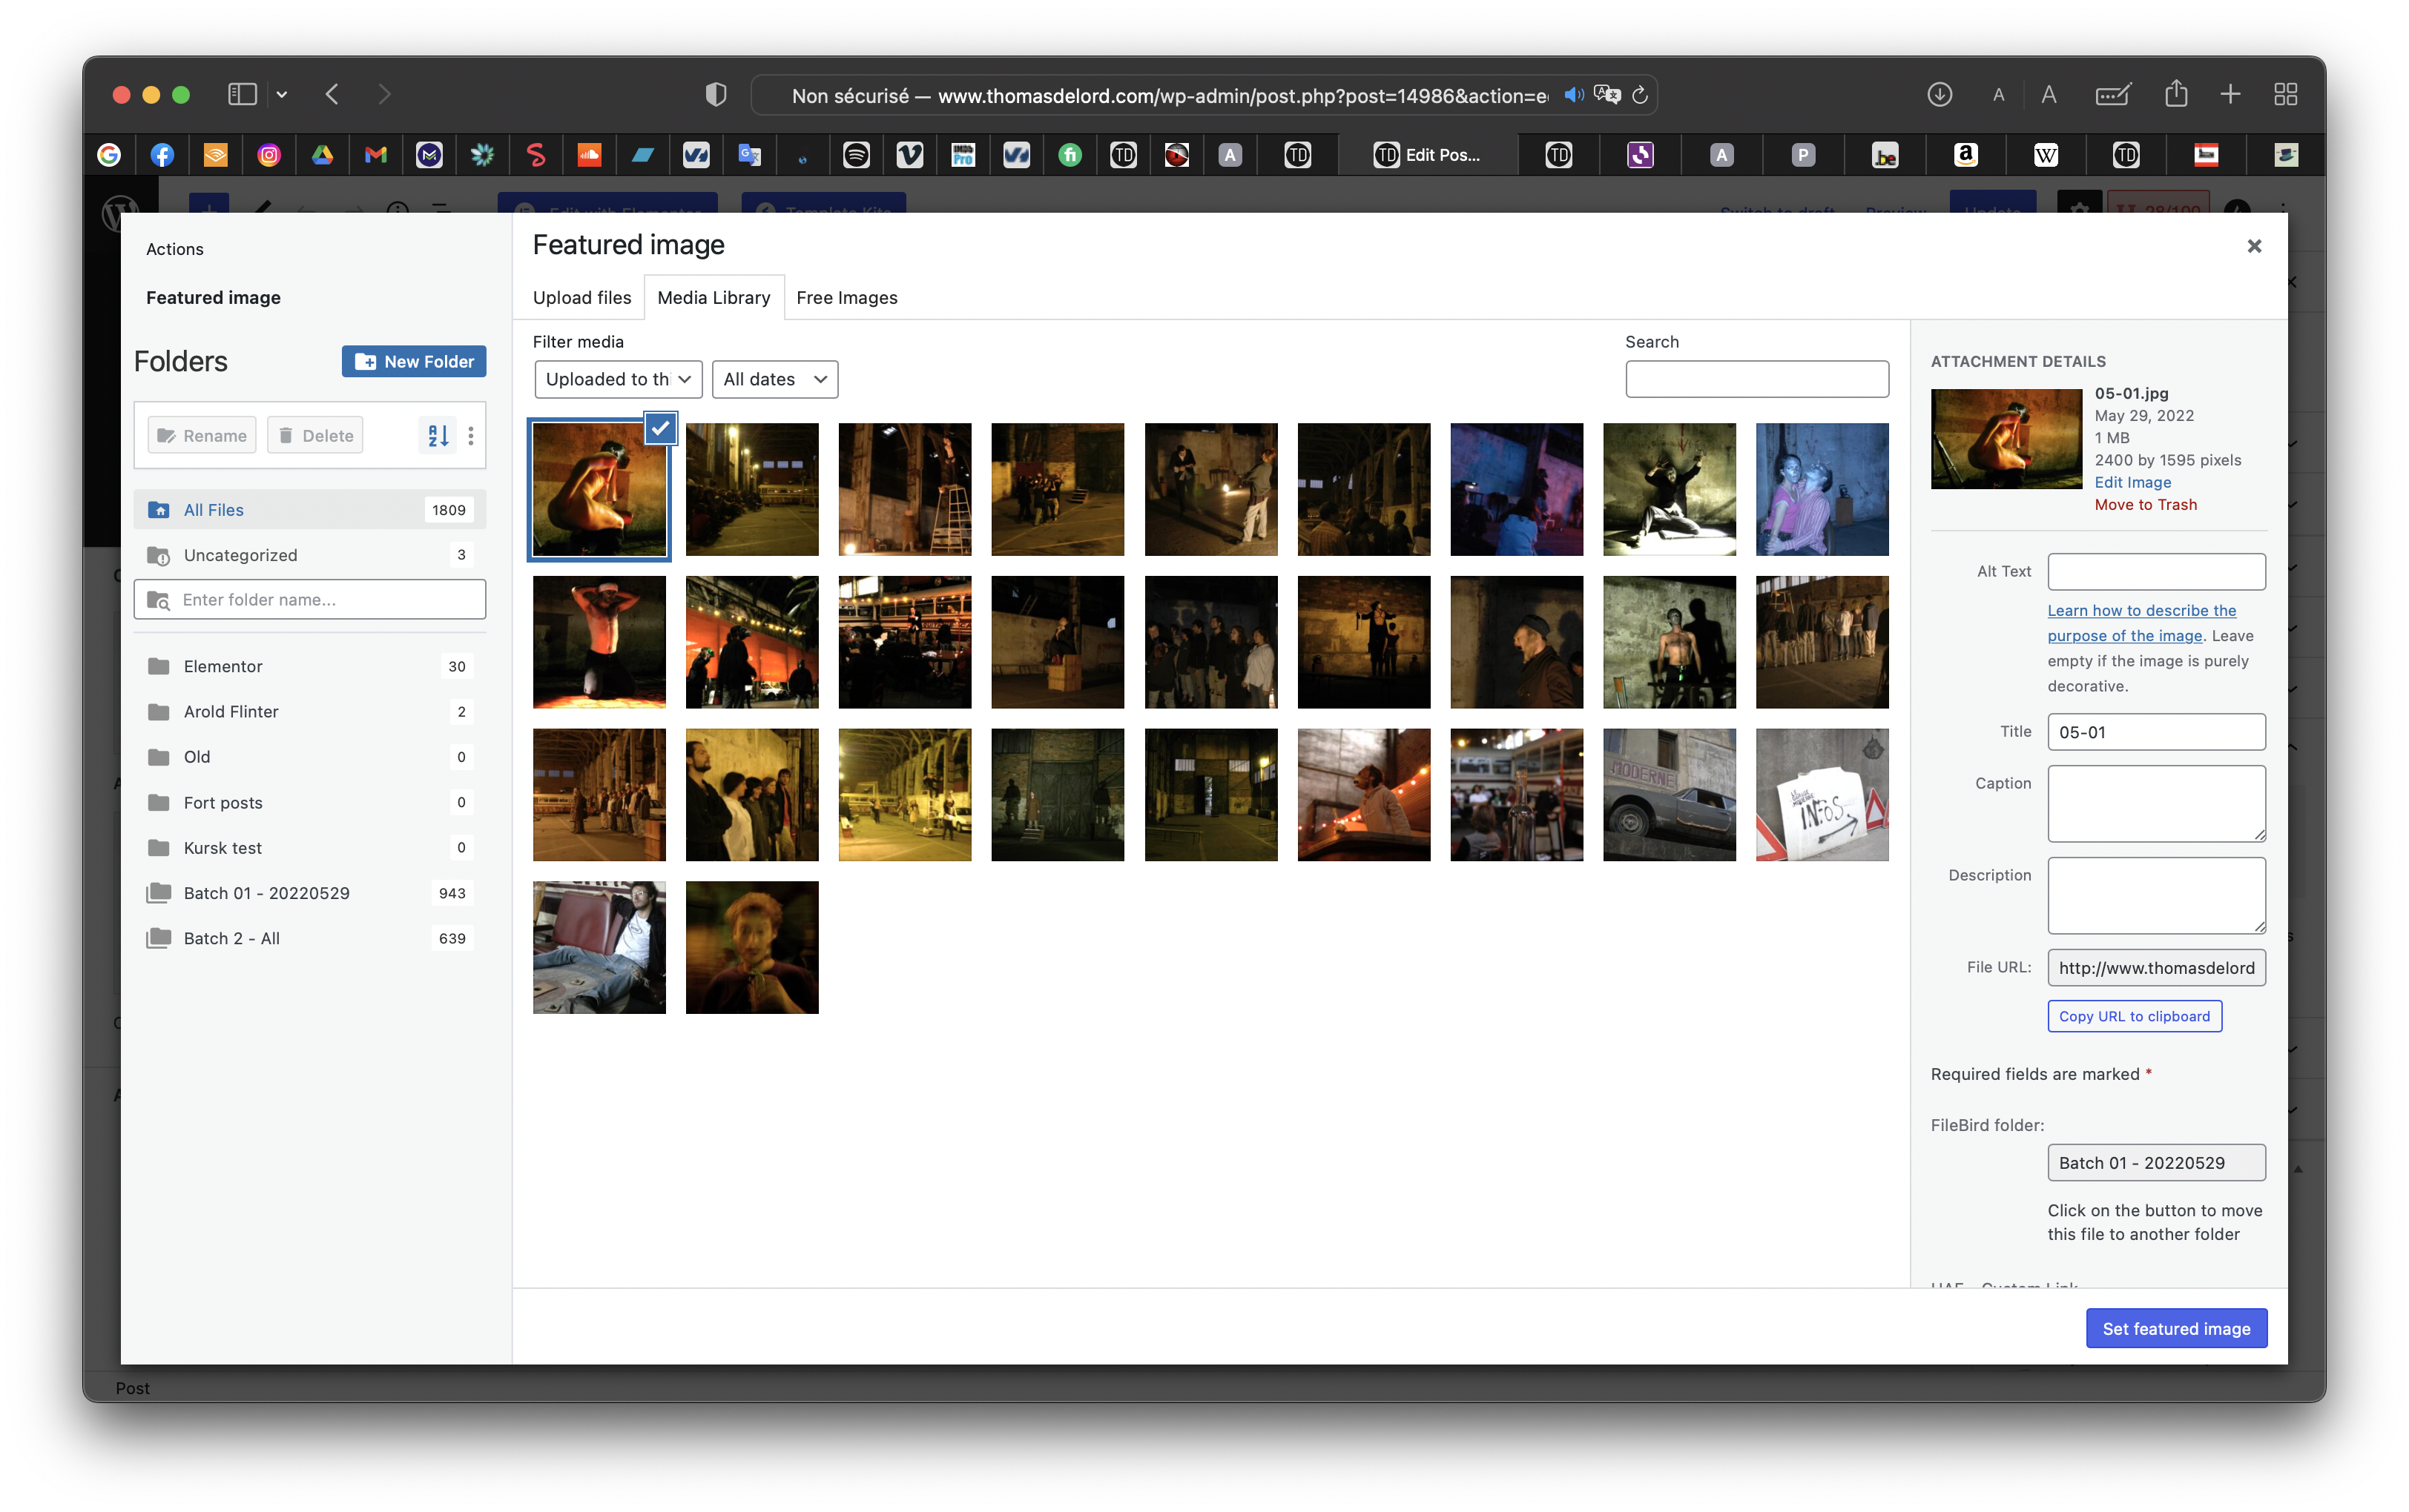Click the Move to Trash link

tap(2146, 505)
